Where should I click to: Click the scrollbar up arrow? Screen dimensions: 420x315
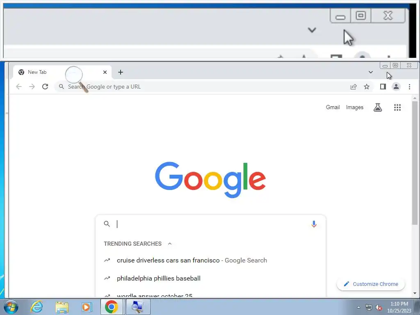[x=415, y=98]
